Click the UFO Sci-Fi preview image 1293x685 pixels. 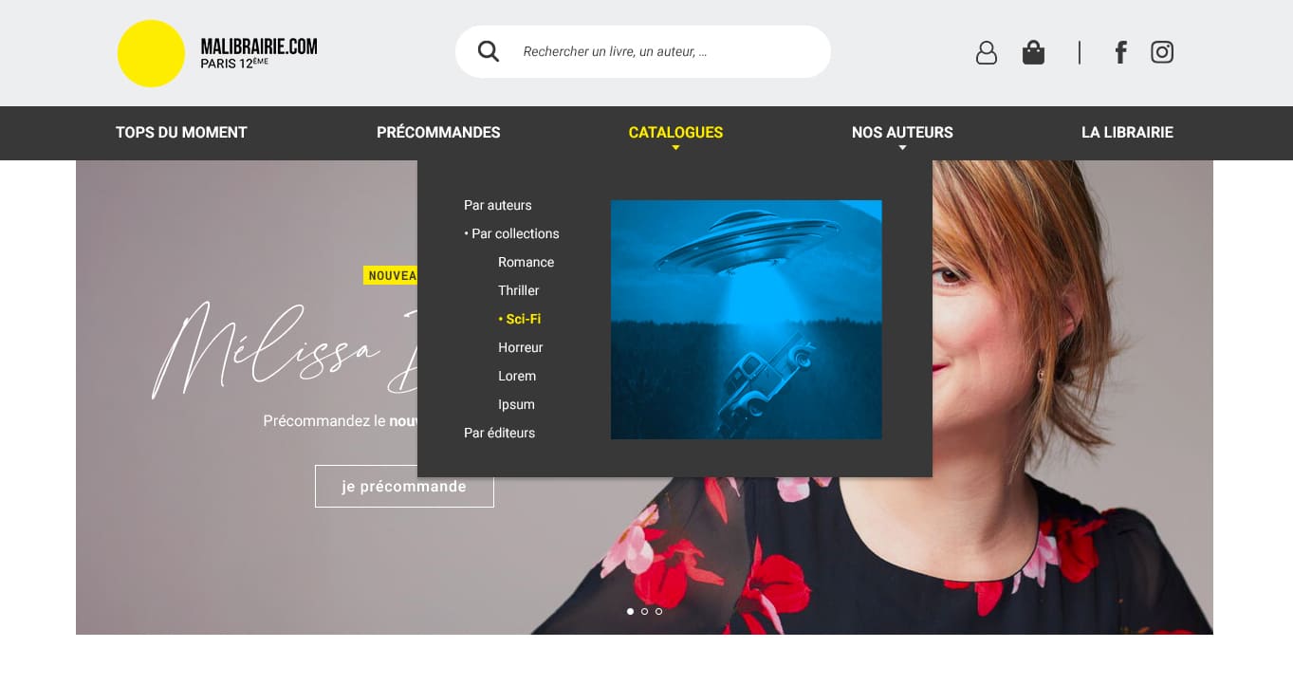point(747,320)
